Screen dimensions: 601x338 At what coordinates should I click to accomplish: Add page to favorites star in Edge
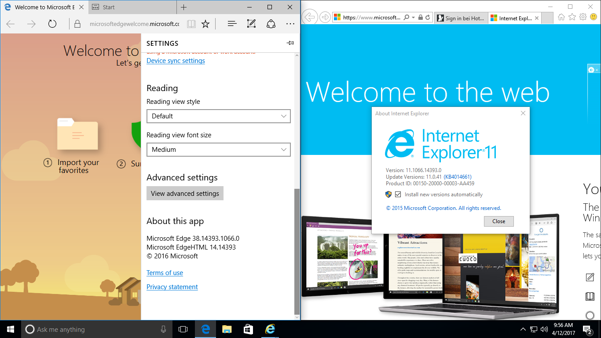click(x=205, y=24)
